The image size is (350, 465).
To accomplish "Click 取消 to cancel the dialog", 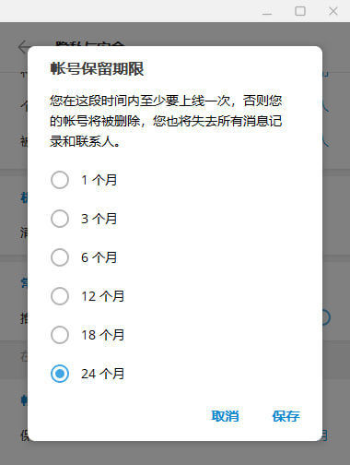I will point(225,416).
